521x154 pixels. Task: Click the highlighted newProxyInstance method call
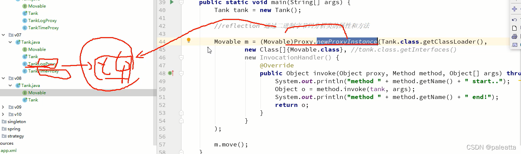click(x=347, y=42)
